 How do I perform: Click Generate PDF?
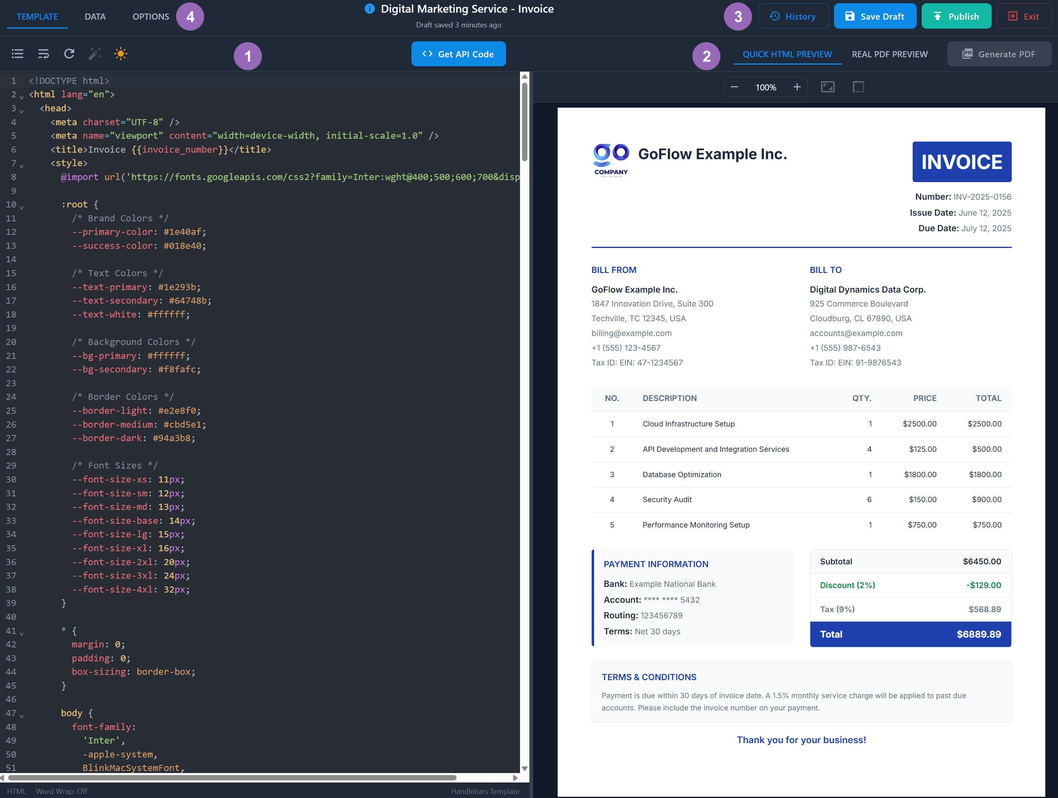(999, 54)
